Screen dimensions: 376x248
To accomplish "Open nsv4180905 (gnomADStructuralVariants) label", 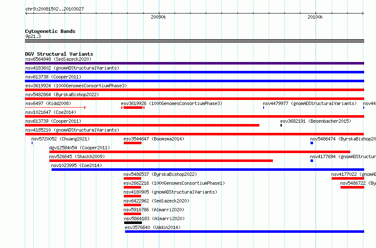I will pos(170,192).
